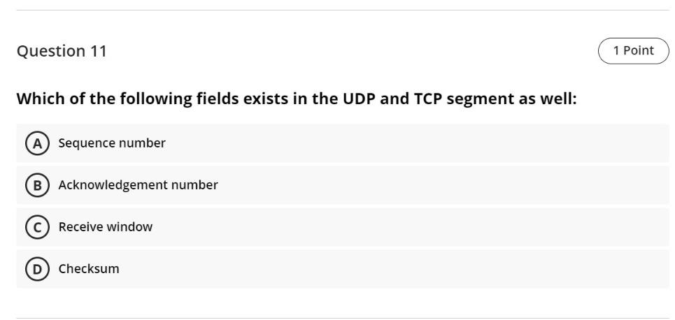Click the '1 Point' badge
The image size is (675, 320).
tap(633, 51)
